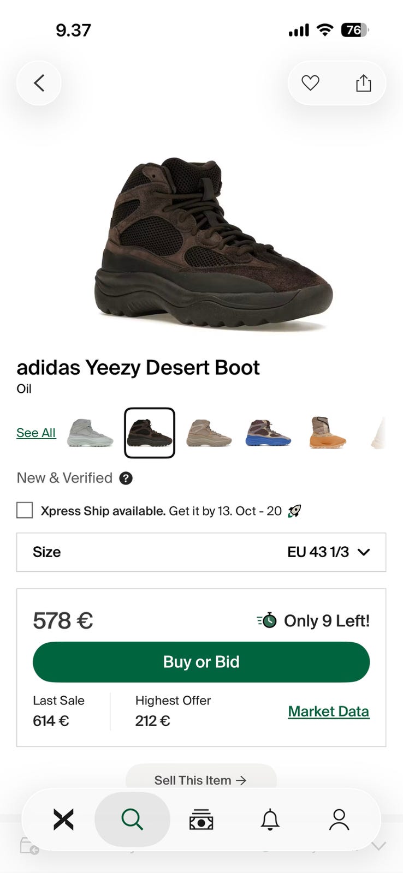Open the search tab in bottom bar
This screenshot has height=873, width=403.
tap(132, 820)
